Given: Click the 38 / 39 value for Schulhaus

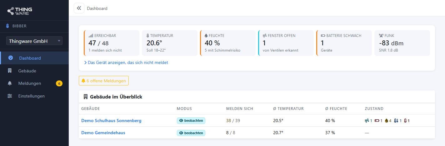Looking at the screenshot, I should click(233, 121).
